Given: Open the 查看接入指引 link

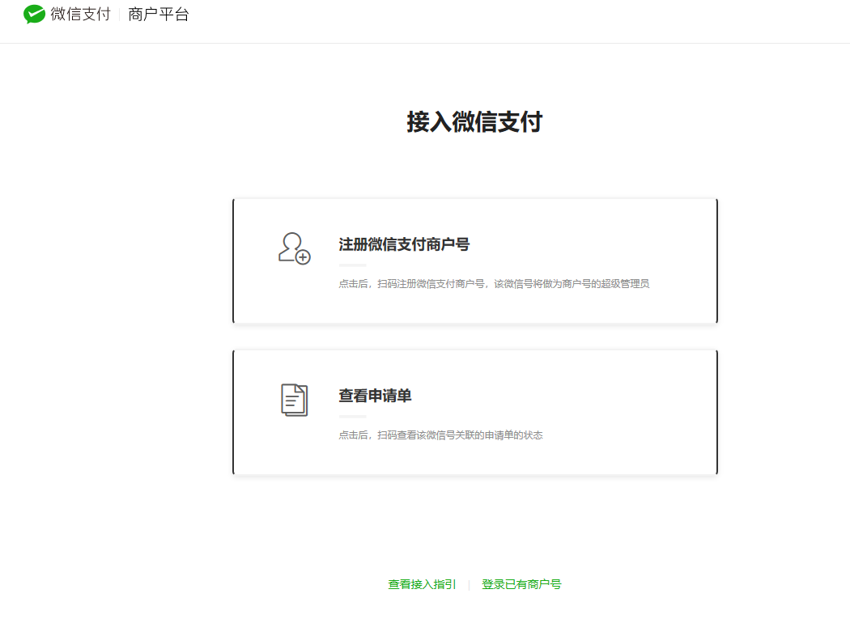Looking at the screenshot, I should 422,584.
